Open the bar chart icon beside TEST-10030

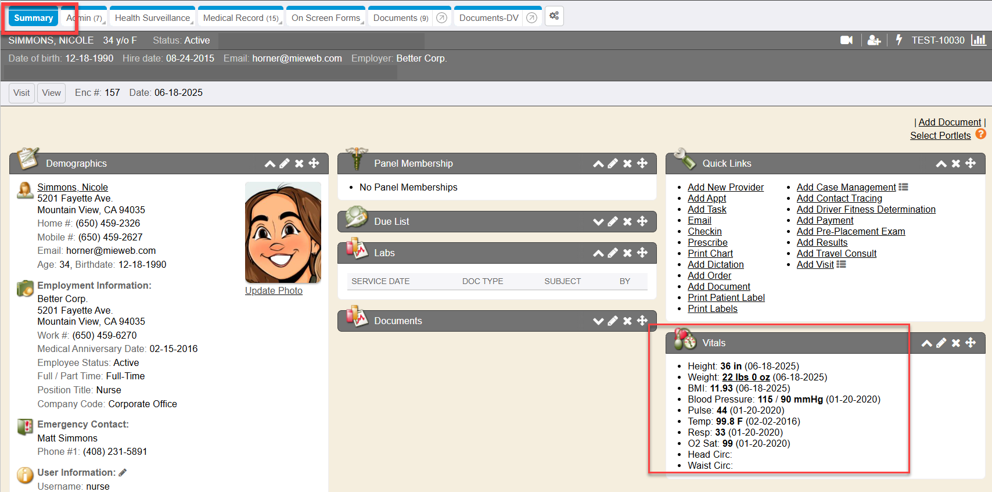point(979,40)
